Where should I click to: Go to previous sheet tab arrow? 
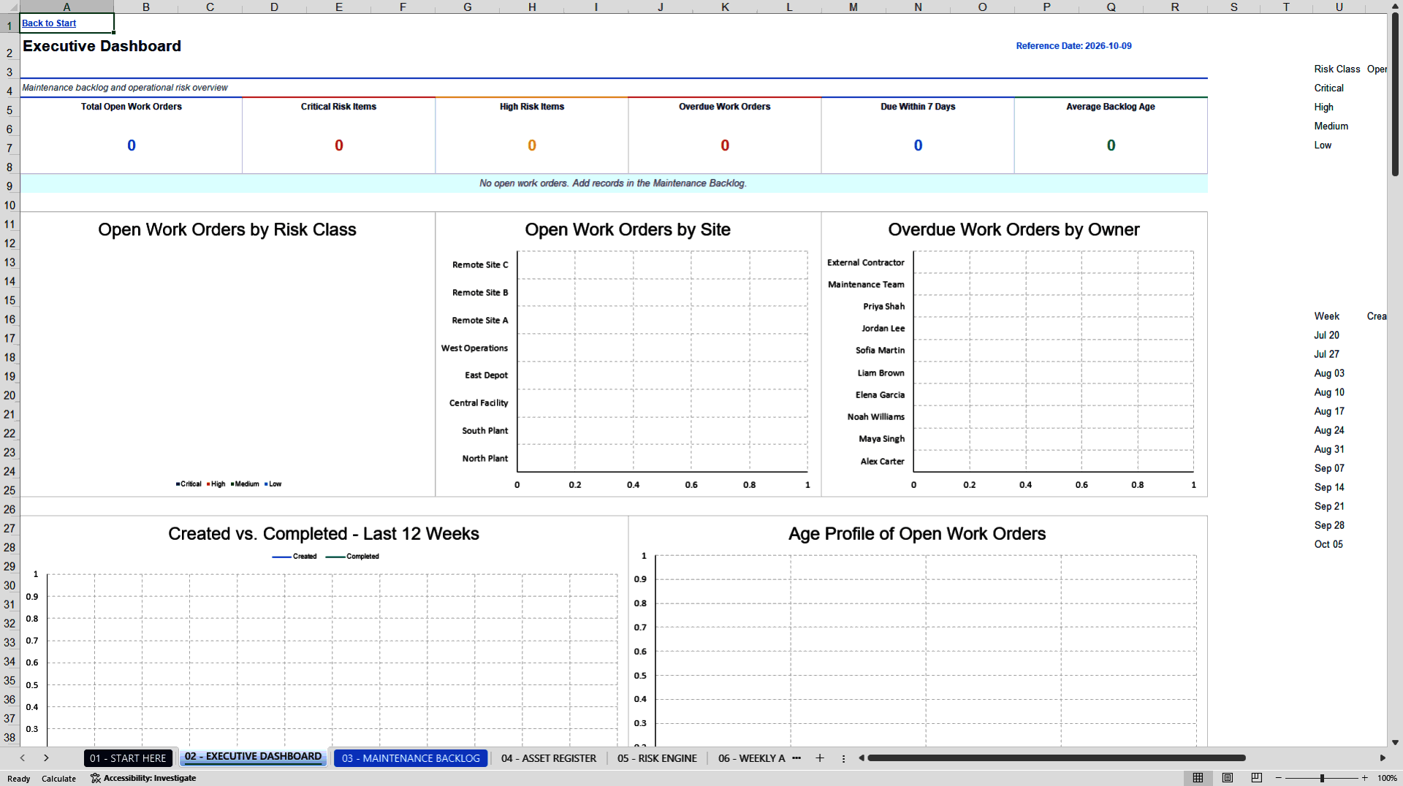pos(23,758)
